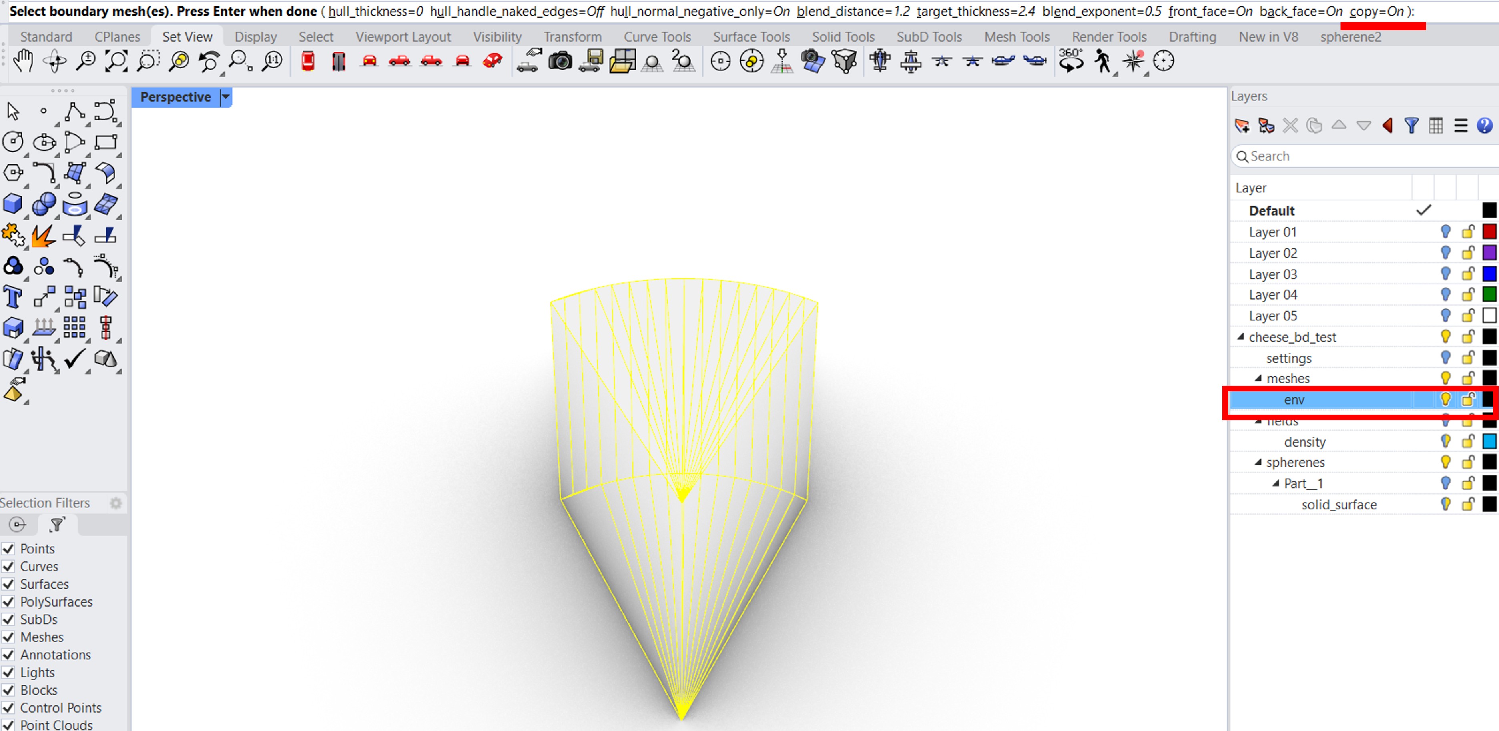Select the Text object tool

(x=13, y=297)
